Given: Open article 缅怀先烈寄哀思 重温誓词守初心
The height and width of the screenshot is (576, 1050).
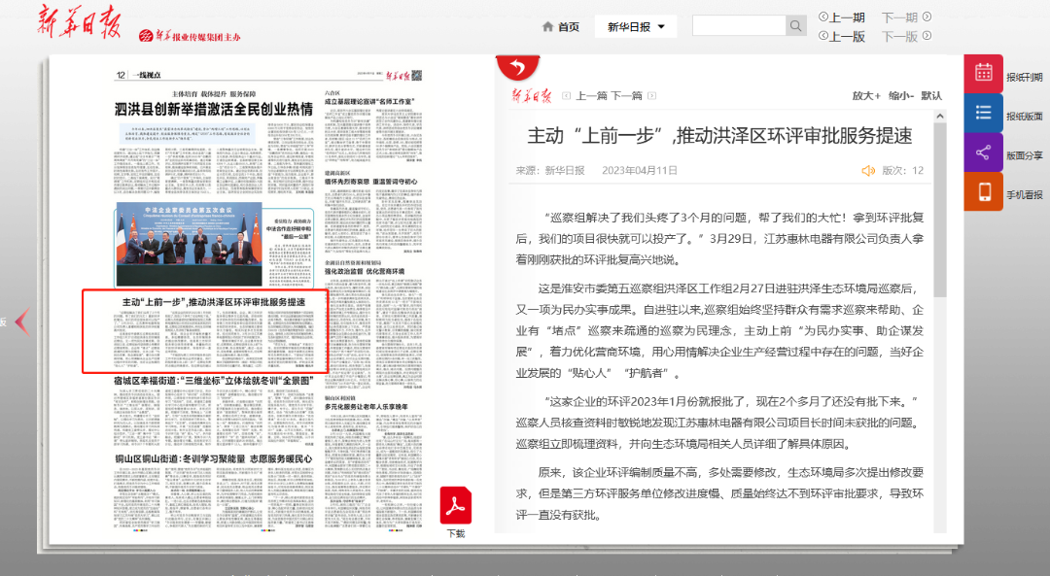Looking at the screenshot, I should pyautogui.click(x=371, y=182).
